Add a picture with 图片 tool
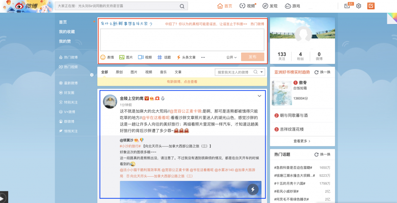The width and height of the screenshot is (397, 203). (126, 57)
